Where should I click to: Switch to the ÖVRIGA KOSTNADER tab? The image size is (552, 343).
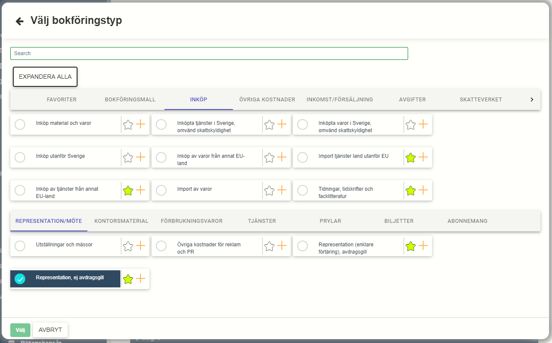(267, 100)
